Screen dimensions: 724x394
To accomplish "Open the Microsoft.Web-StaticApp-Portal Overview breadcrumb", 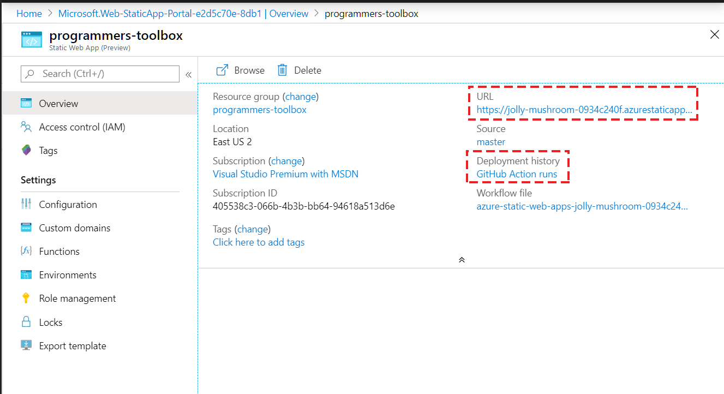I will click(x=183, y=13).
